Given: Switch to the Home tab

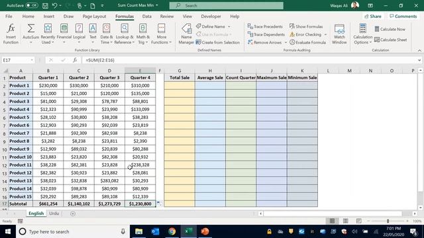Looking at the screenshot, I should tap(28, 17).
